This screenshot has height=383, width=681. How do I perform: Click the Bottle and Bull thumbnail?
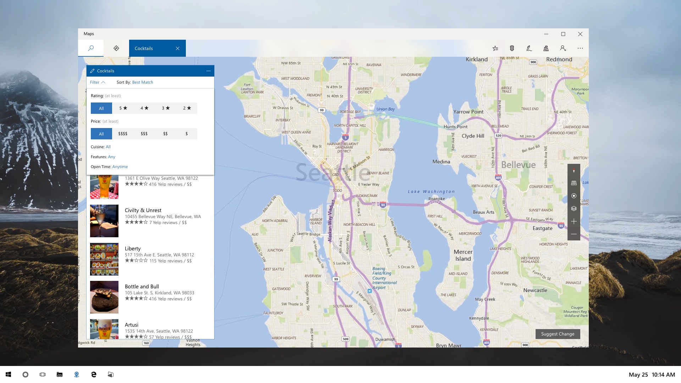pyautogui.click(x=104, y=297)
